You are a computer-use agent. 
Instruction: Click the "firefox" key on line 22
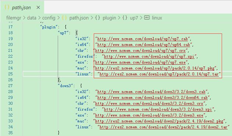(x=85, y=56)
